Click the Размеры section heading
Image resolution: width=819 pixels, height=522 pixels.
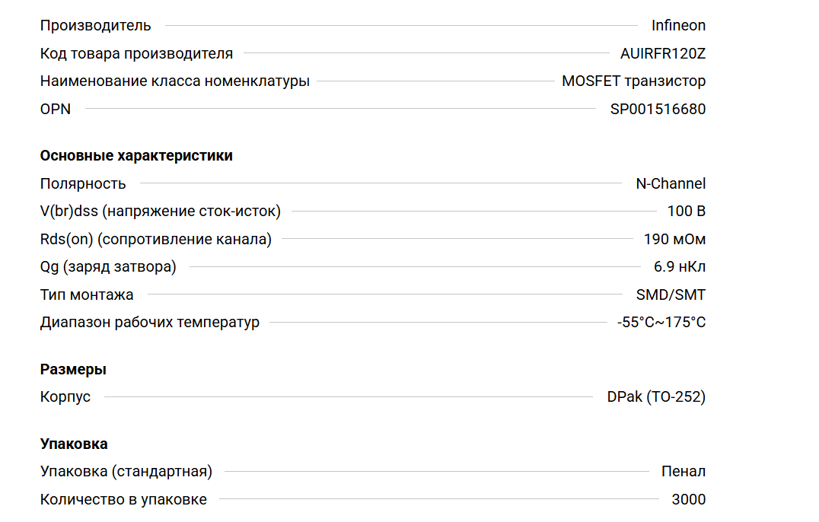(73, 369)
